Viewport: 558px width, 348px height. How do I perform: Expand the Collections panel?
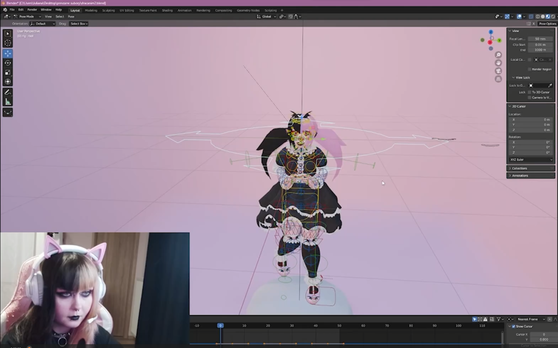[519, 168]
